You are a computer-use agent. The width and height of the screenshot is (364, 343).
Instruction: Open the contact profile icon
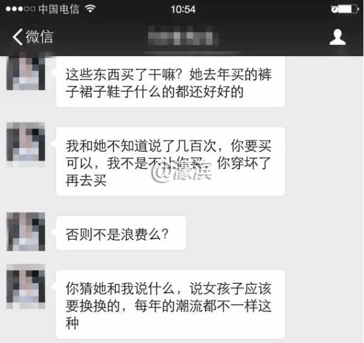pos(338,37)
